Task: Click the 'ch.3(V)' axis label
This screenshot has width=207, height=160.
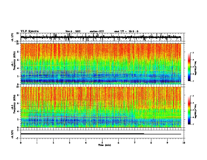Action: point(12,134)
